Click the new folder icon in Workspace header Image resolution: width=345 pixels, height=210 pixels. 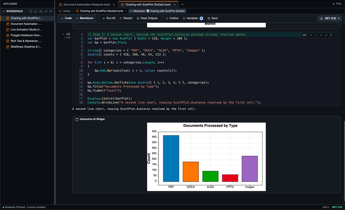(x=36, y=11)
